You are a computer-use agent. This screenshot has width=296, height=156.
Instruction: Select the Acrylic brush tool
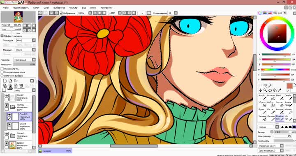click(x=262, y=97)
